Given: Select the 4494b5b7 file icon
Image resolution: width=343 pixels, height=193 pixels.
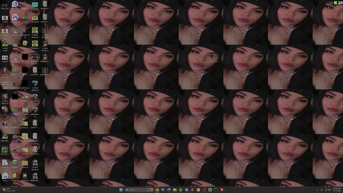Looking at the screenshot, I should 35,138.
